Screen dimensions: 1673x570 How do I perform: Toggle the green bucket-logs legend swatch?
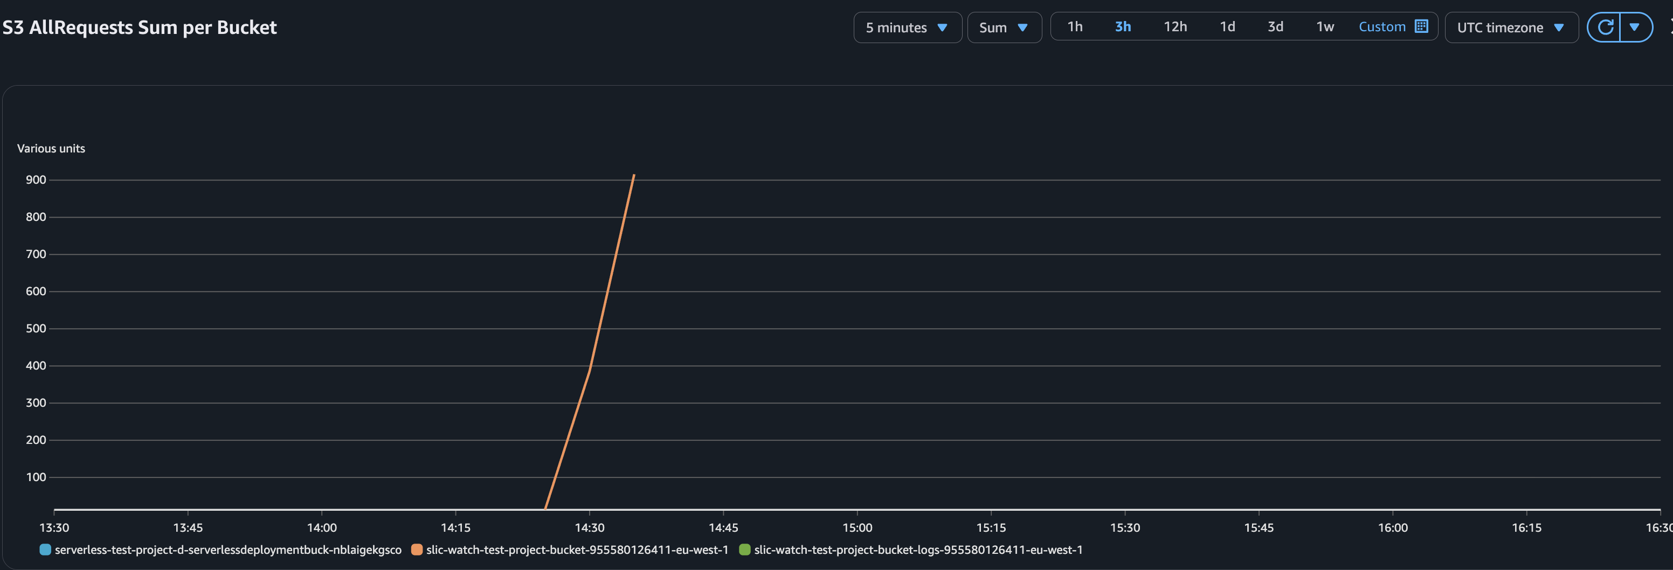point(744,550)
